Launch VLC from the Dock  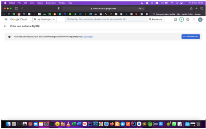pyautogui.click(x=68, y=124)
